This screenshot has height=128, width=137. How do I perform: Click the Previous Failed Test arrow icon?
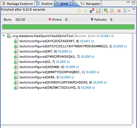coord(86,11)
